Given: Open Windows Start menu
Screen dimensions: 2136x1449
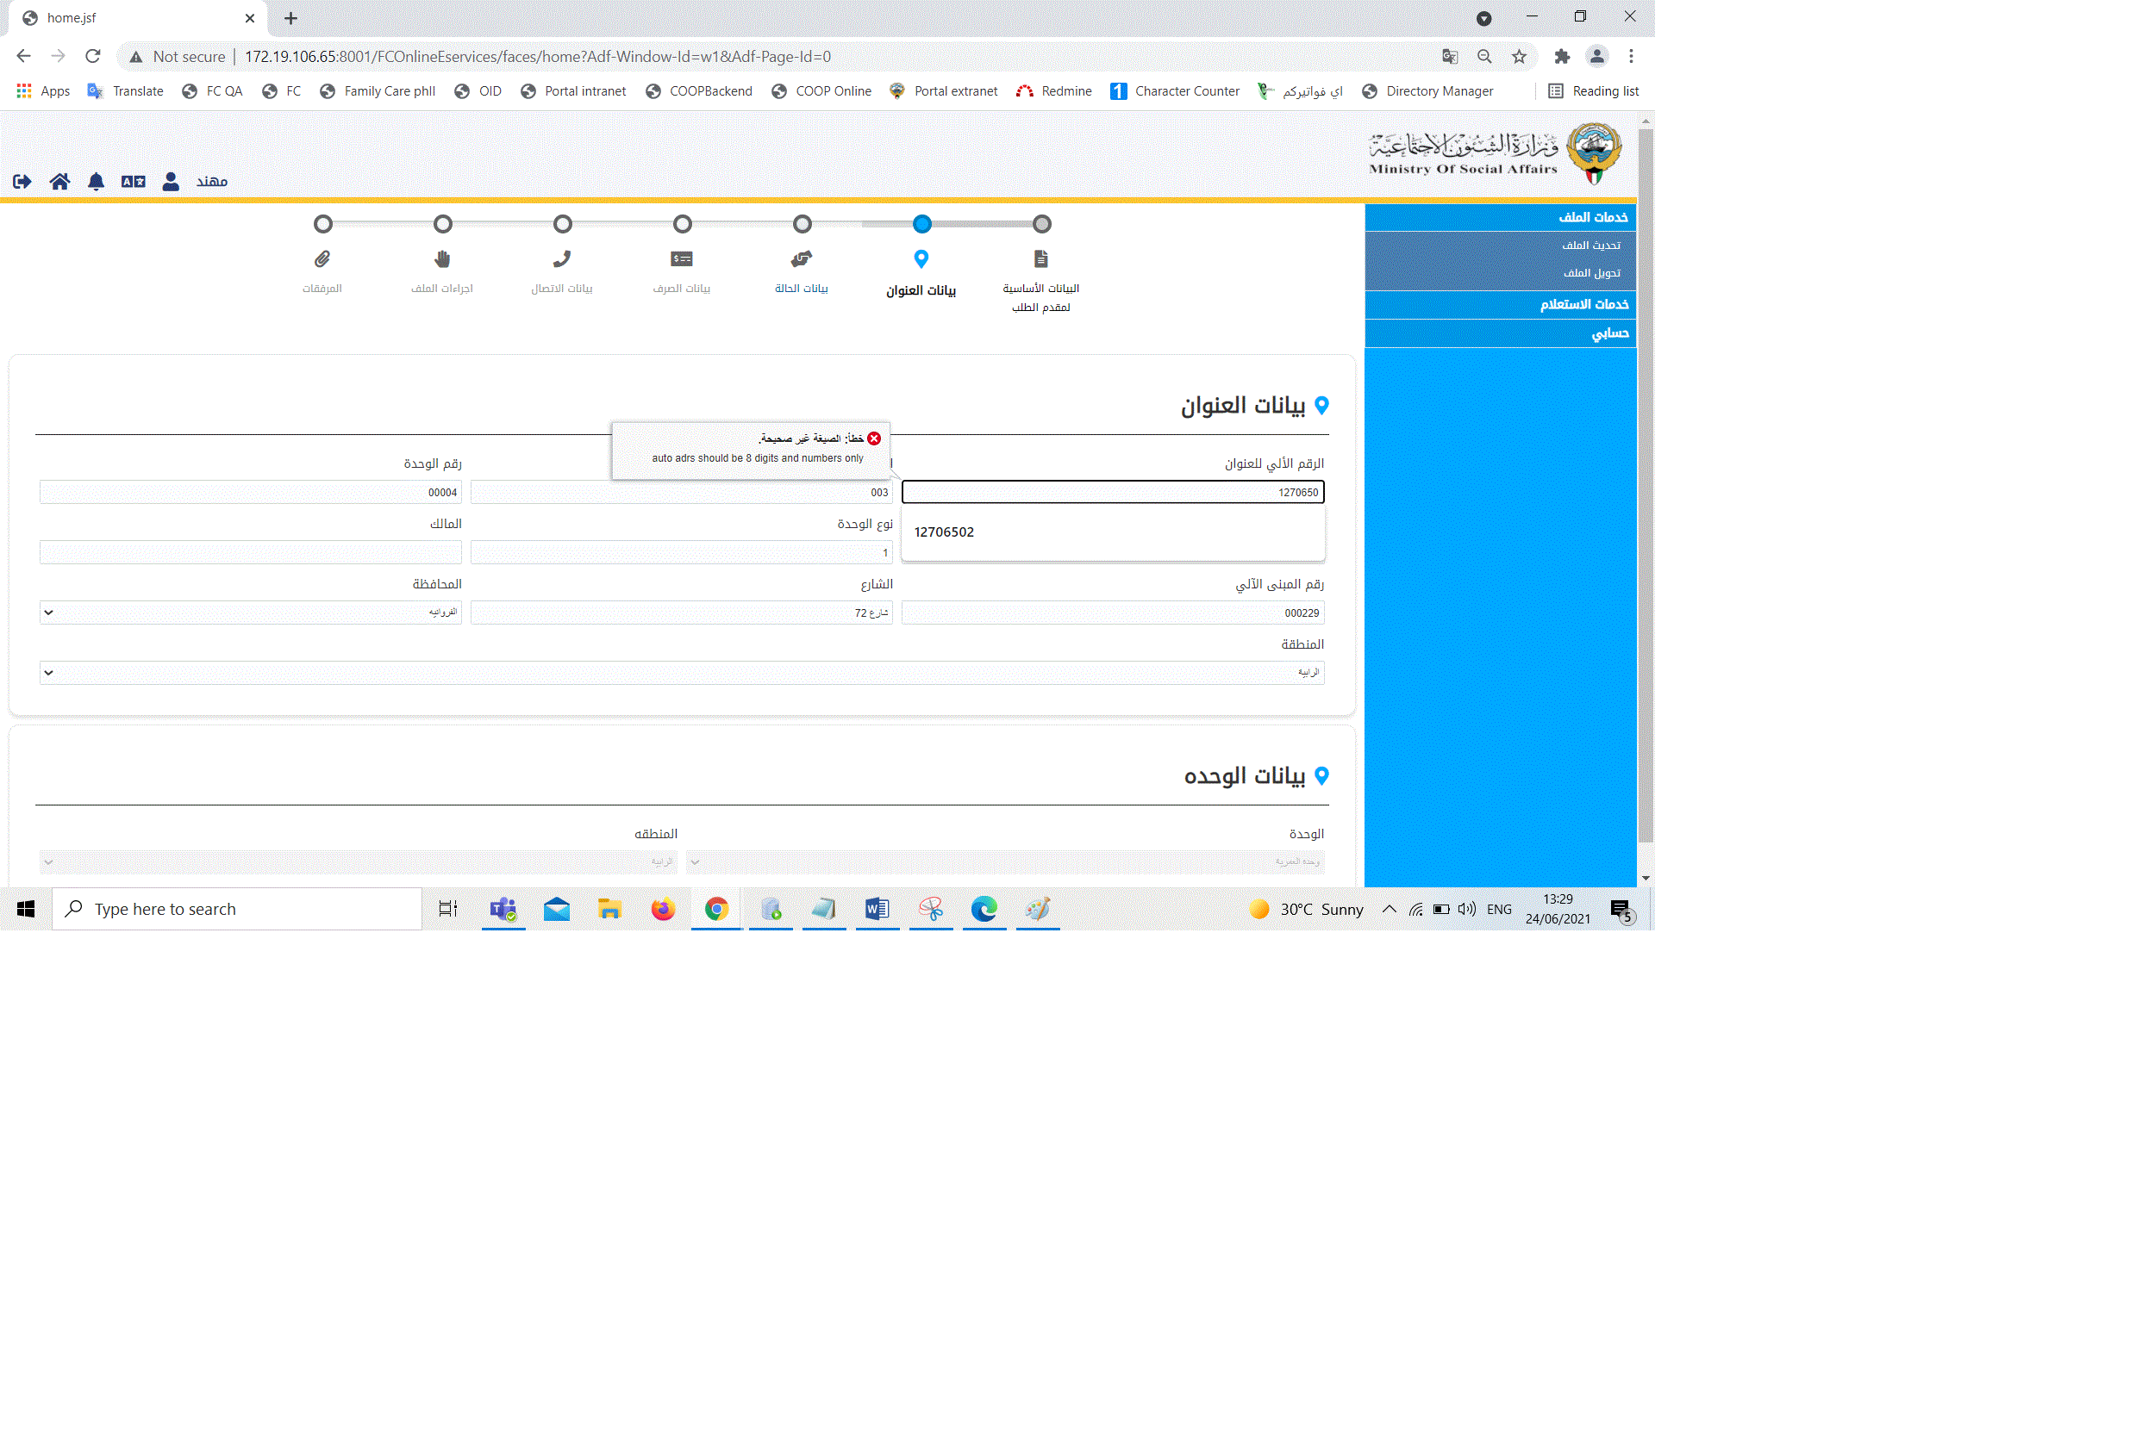Looking at the screenshot, I should [26, 910].
